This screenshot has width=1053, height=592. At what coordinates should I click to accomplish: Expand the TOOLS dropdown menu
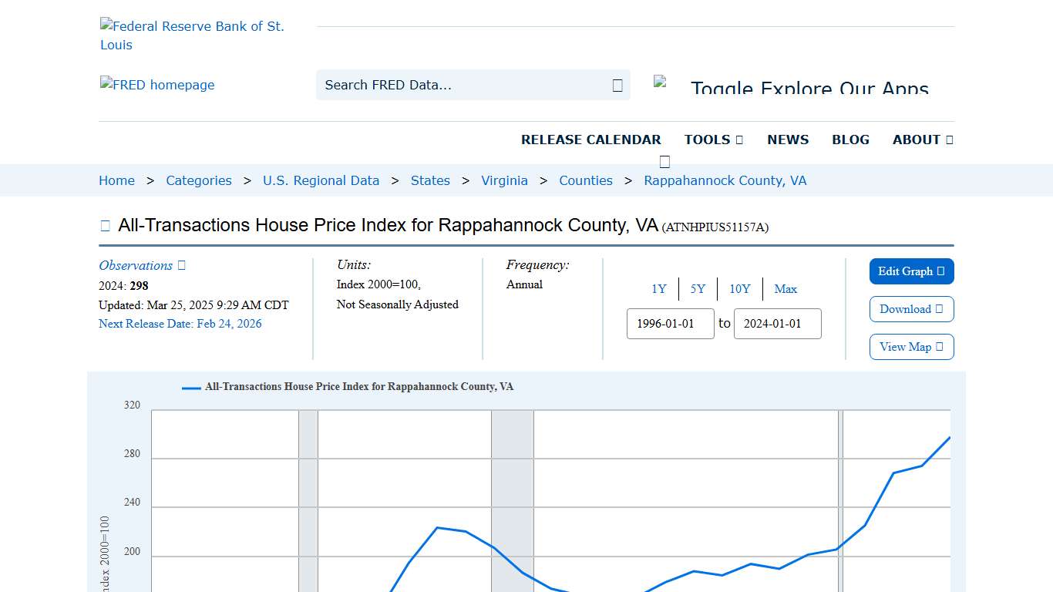pos(713,140)
